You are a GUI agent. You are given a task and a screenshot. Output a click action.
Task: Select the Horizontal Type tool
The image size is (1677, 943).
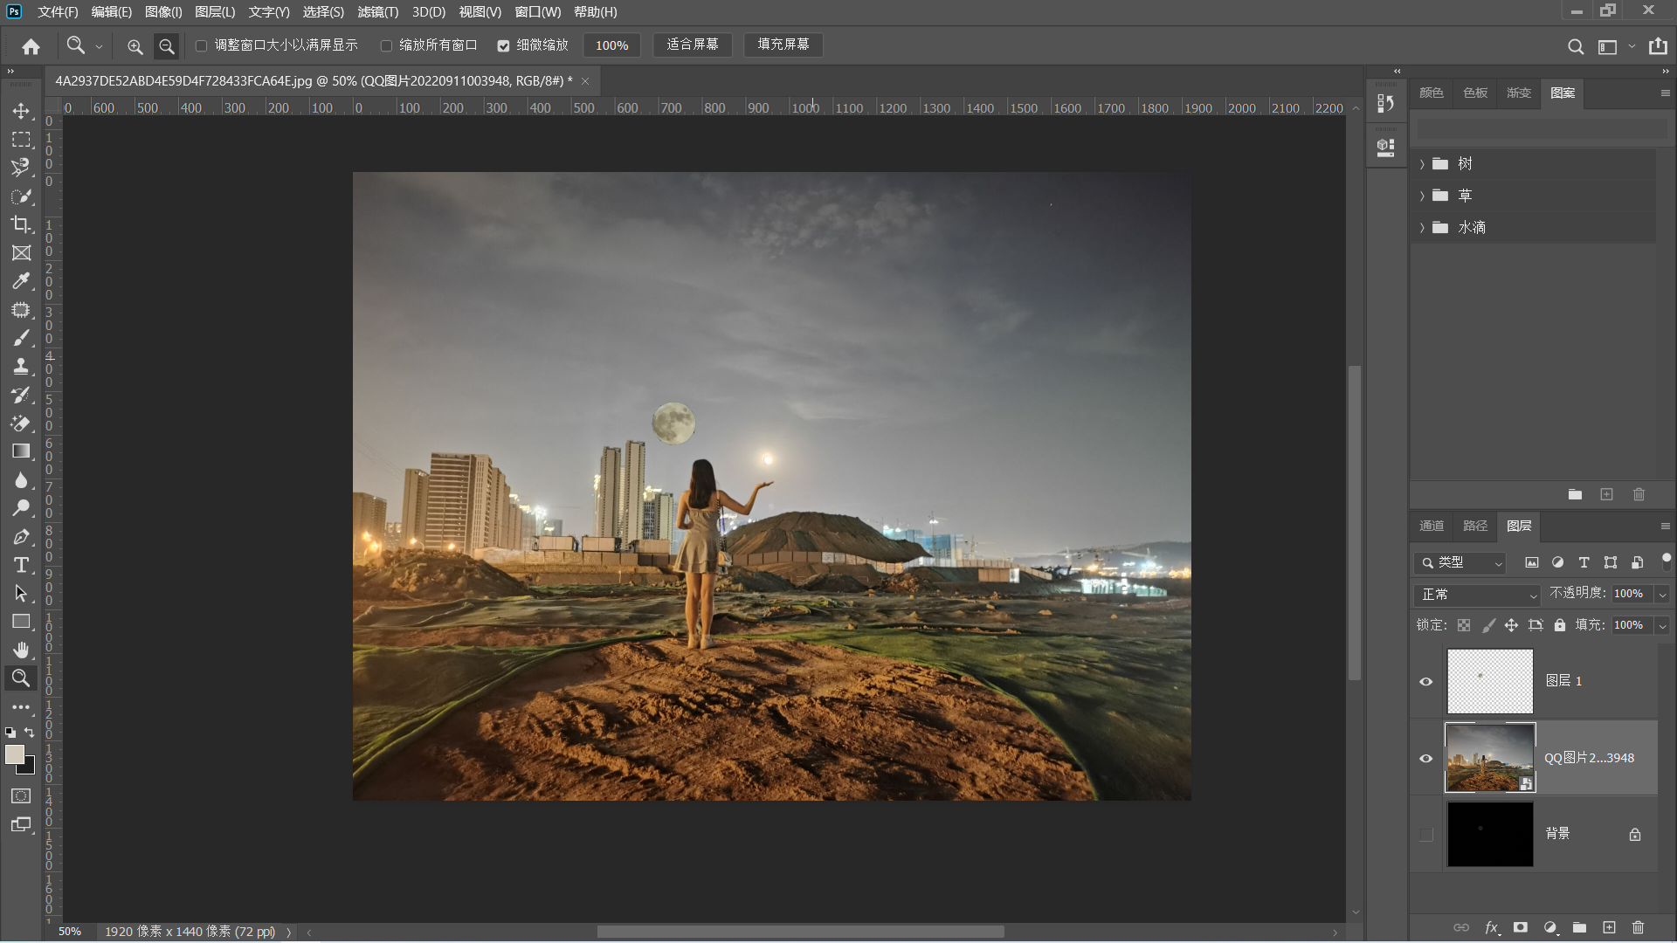click(21, 565)
